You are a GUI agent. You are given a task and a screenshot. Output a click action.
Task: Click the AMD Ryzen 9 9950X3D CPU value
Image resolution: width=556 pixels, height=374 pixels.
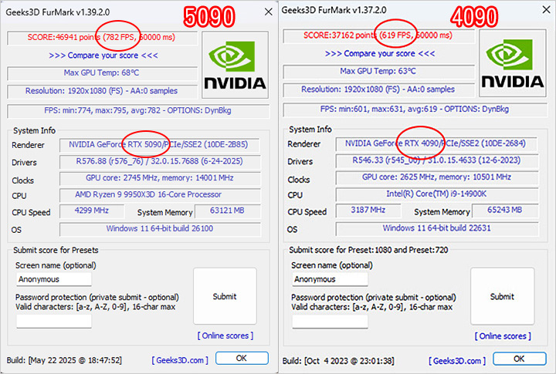(160, 195)
